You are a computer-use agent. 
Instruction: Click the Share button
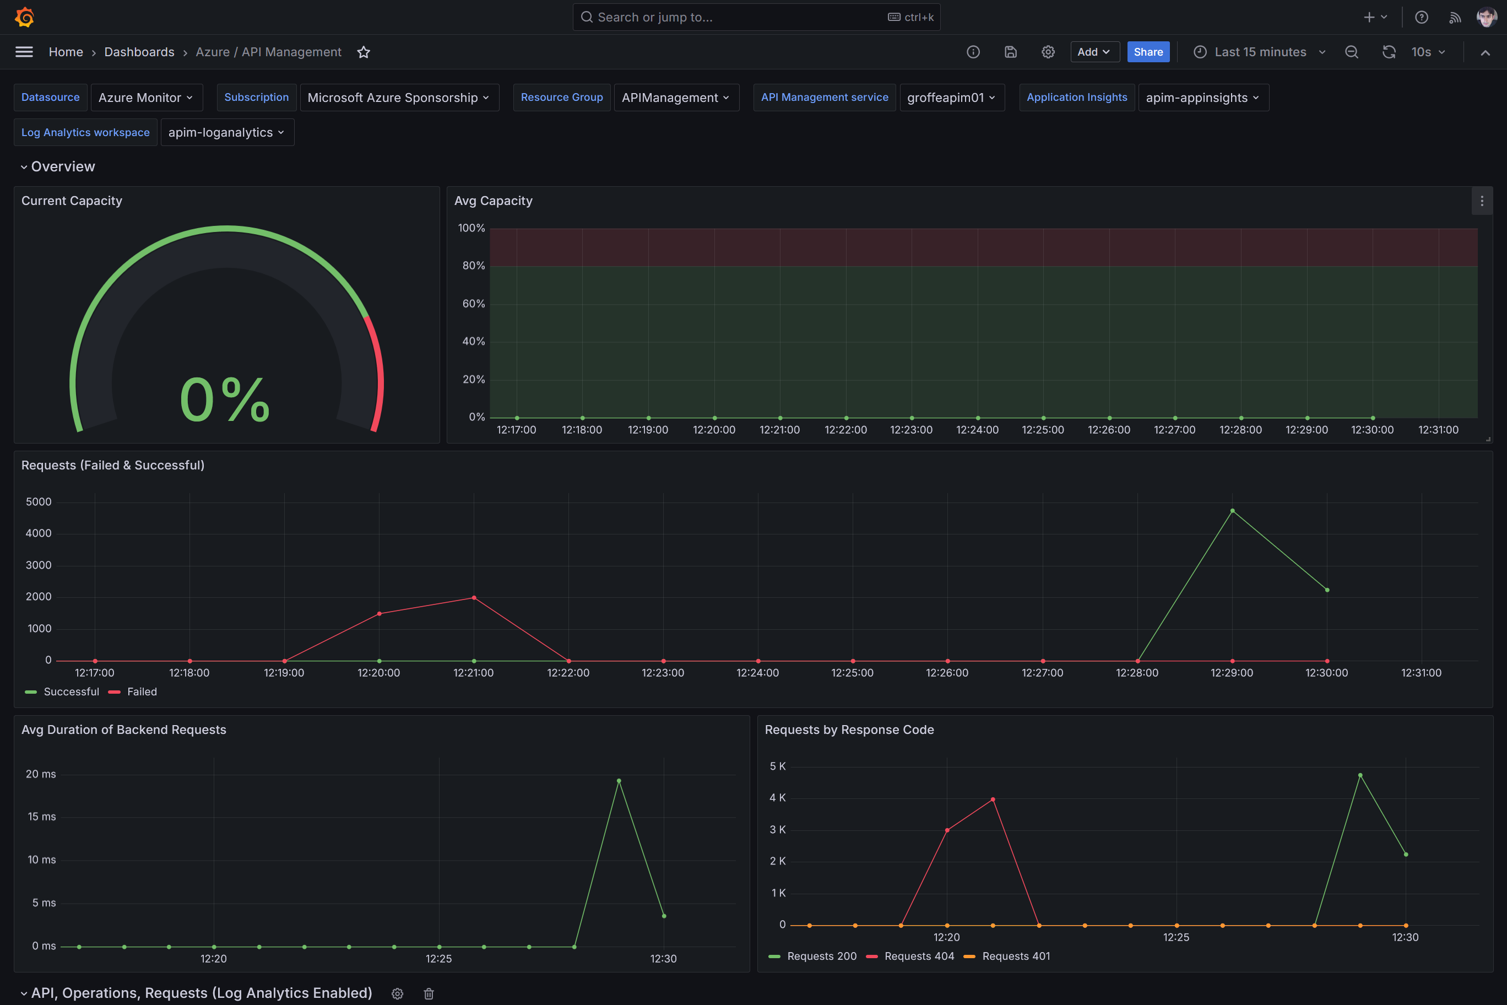pos(1147,52)
